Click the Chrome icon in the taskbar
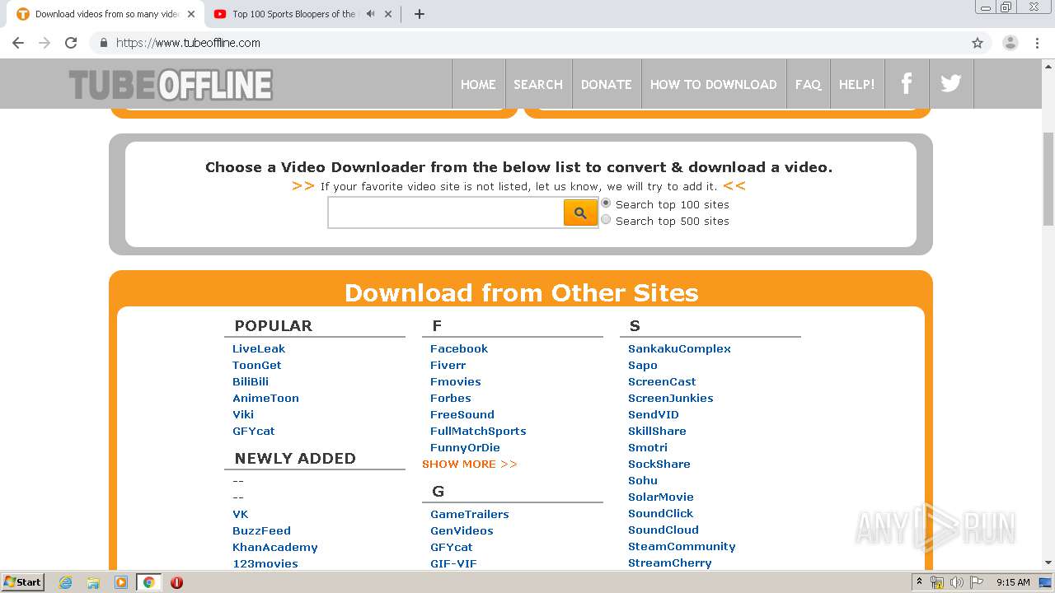This screenshot has width=1055, height=593. (x=148, y=582)
